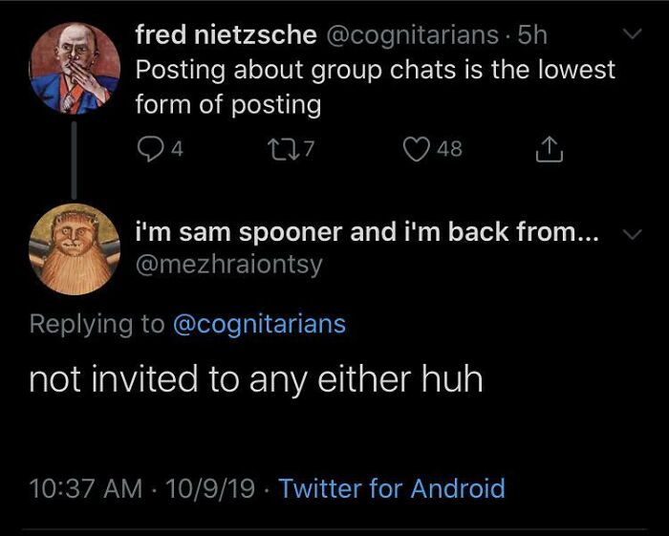
Task: Select the @mezhraiontsy handle
Action: point(229,265)
